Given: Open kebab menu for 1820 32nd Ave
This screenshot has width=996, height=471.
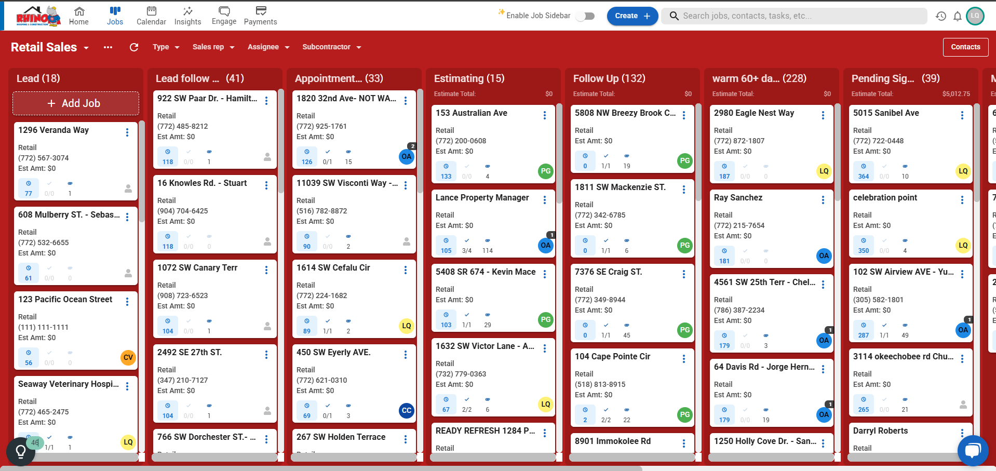Looking at the screenshot, I should [x=406, y=101].
